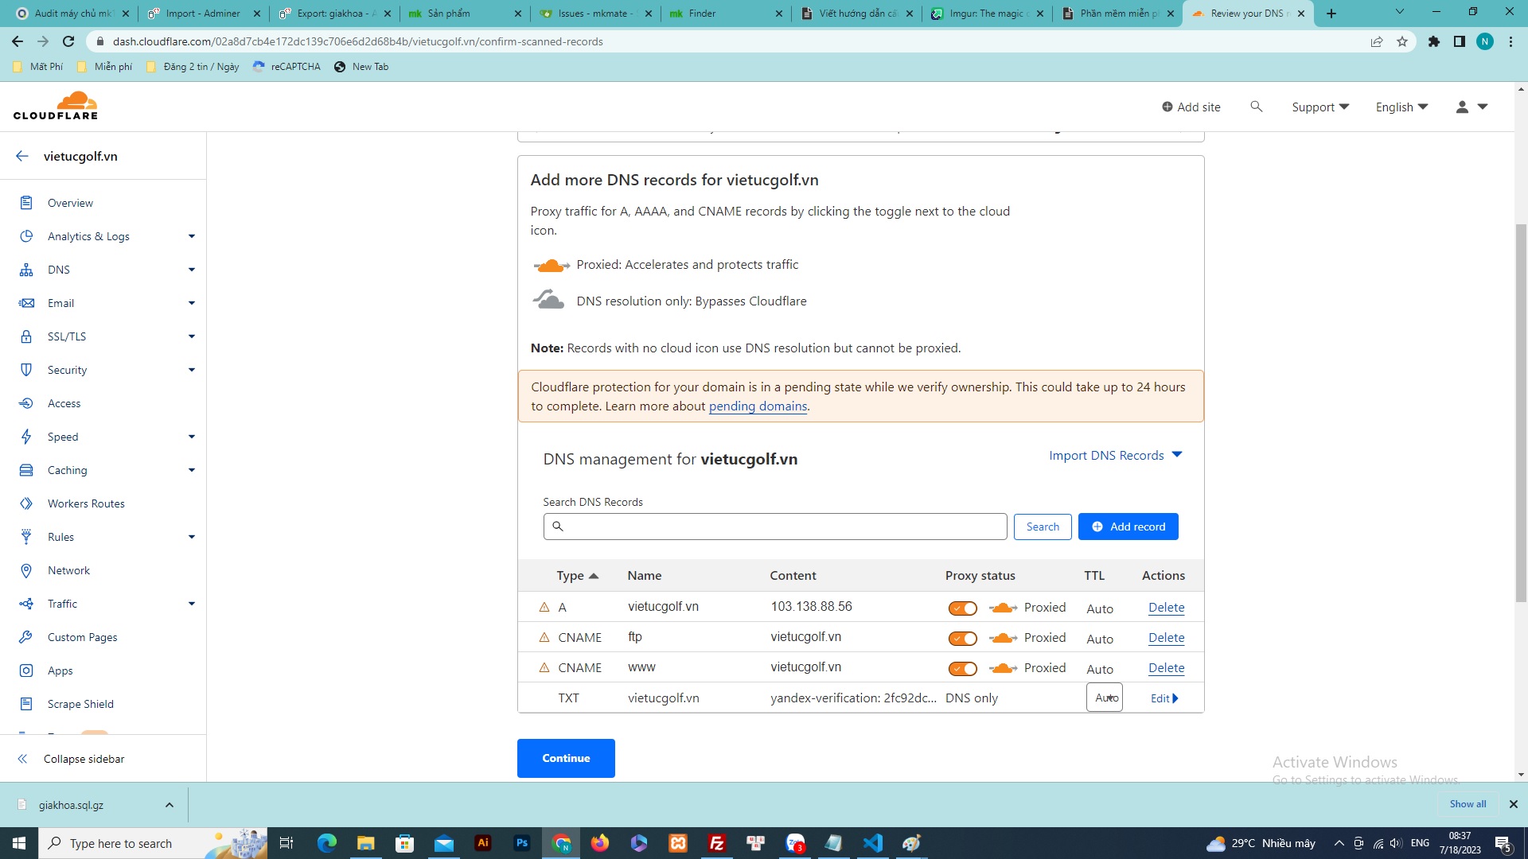The height and width of the screenshot is (859, 1528).
Task: Click Edit on the TXT record
Action: pos(1164,698)
